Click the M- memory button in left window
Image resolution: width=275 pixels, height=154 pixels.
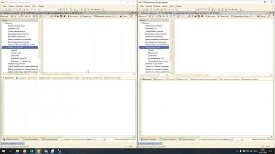(x=99, y=9)
